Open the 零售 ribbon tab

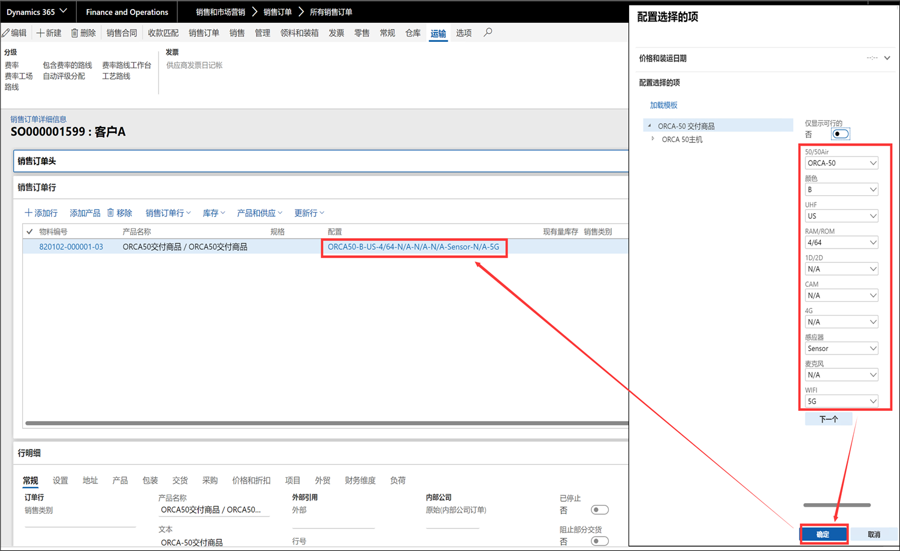tap(362, 33)
